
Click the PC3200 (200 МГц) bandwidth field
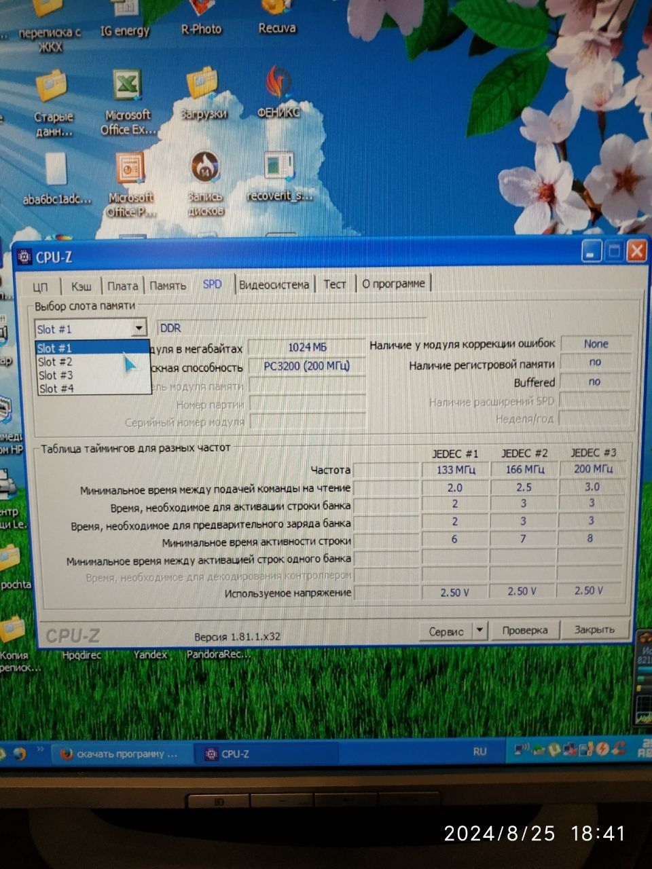[307, 366]
